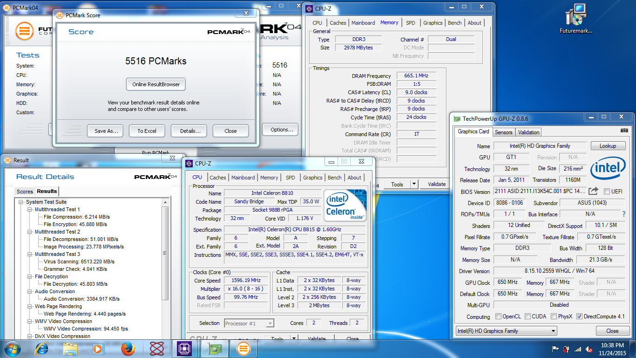Viewport: 636px width, 358px height.
Task: Open the SPD tab in CPU-Z Memory window
Action: coord(410,23)
